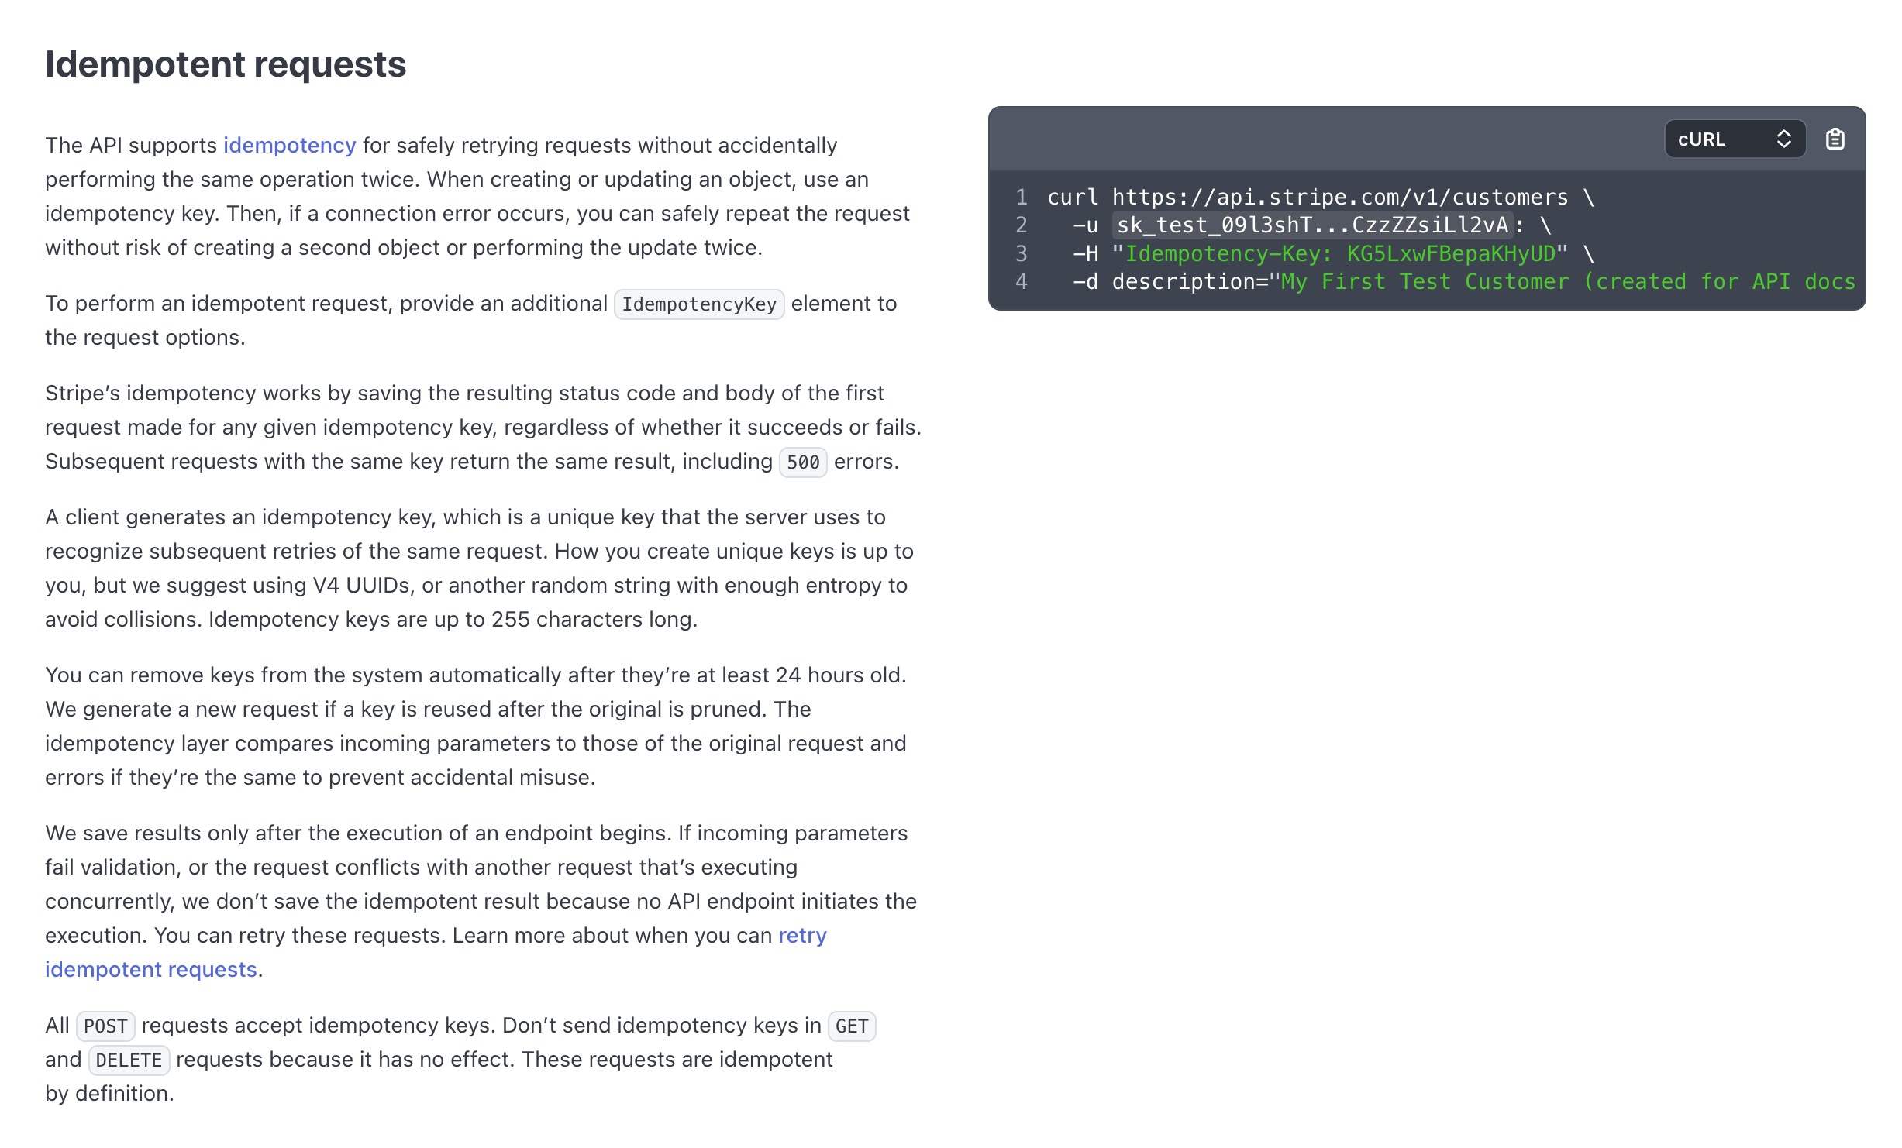Click the DELETE request badge

(128, 1060)
